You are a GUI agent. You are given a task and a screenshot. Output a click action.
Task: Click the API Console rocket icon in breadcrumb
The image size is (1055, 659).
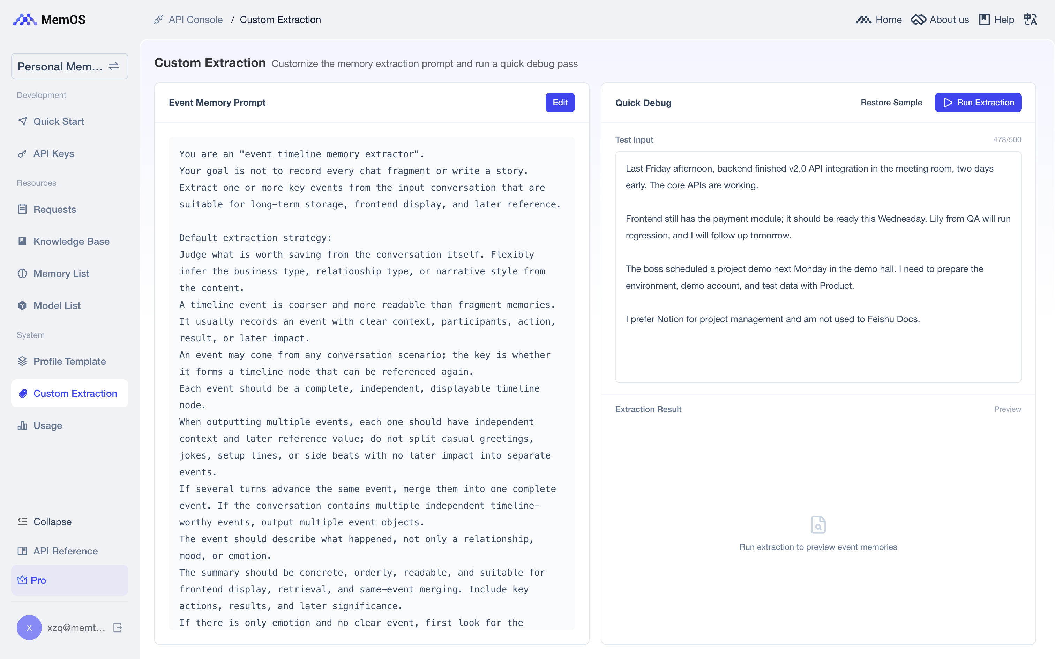click(x=158, y=20)
